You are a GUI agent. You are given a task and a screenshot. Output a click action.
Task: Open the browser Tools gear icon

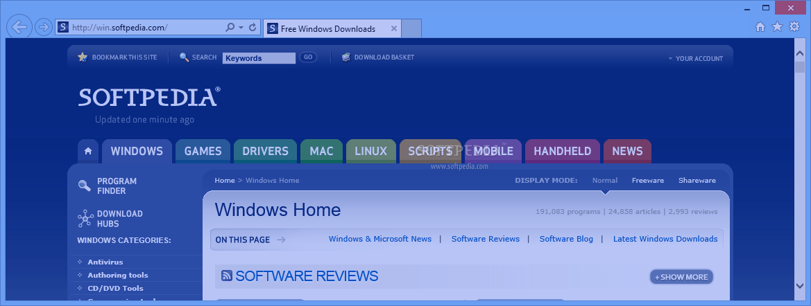(x=794, y=27)
